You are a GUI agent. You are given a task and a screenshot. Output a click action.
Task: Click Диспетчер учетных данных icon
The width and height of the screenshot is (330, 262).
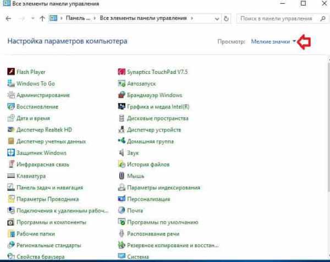[x=11, y=141]
